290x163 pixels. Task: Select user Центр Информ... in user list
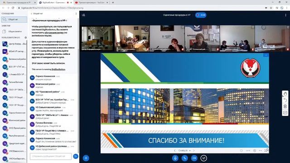tap(14, 44)
